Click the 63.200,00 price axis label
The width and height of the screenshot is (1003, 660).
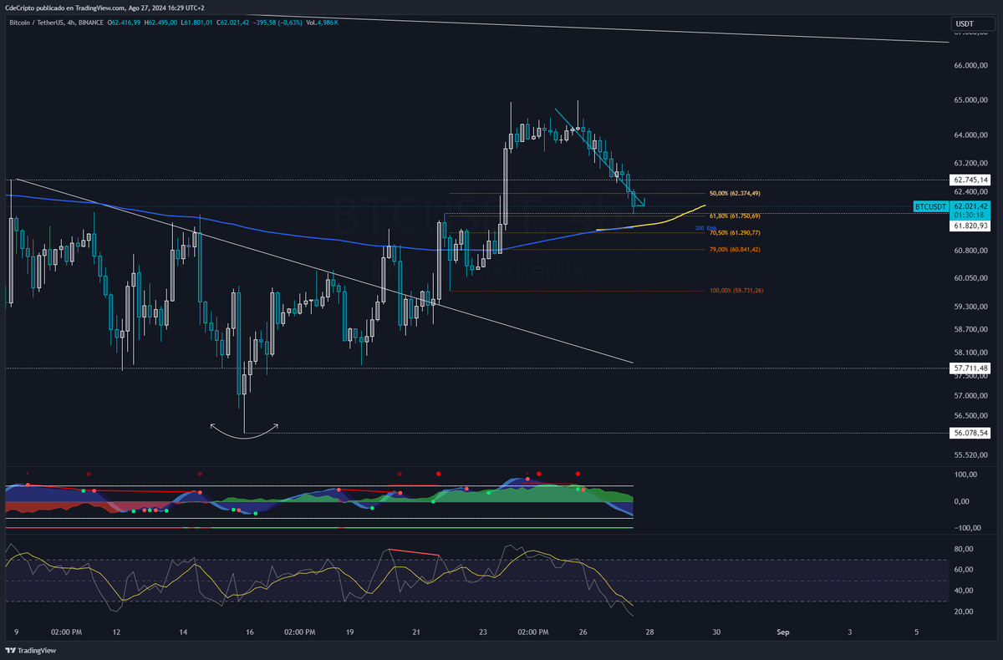(970, 164)
